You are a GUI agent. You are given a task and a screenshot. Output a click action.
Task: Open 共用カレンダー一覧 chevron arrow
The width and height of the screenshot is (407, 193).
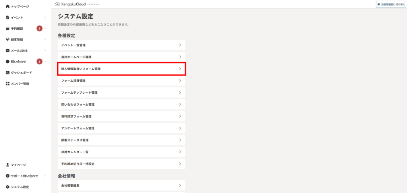180,152
